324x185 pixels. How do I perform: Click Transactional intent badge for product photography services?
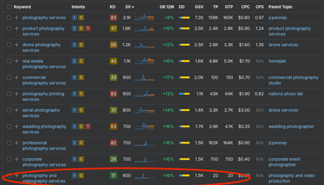click(88, 29)
